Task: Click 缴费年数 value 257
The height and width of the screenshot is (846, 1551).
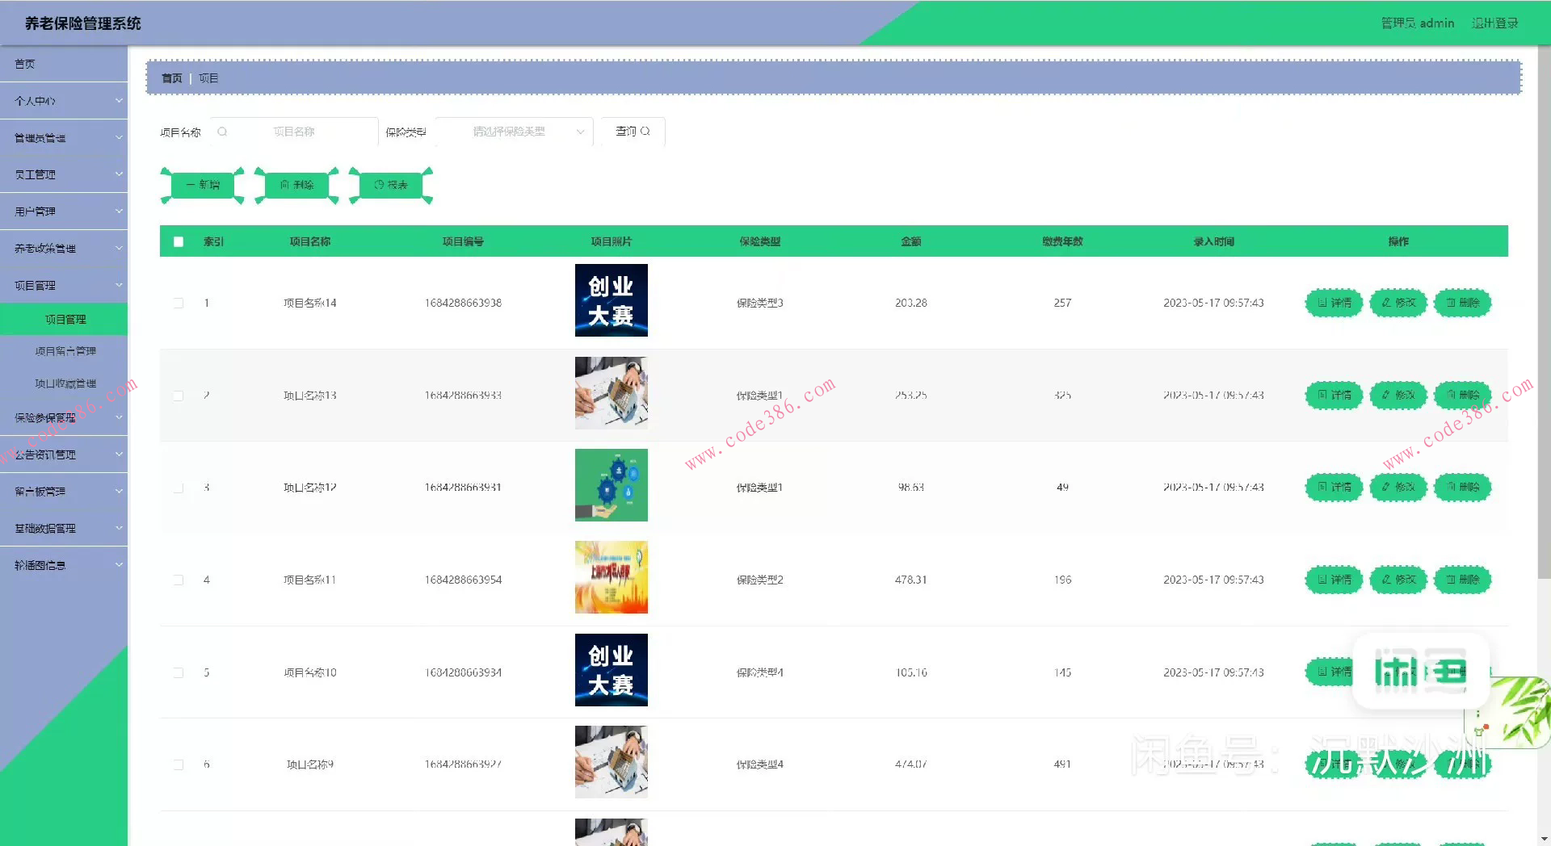Action: click(x=1062, y=303)
